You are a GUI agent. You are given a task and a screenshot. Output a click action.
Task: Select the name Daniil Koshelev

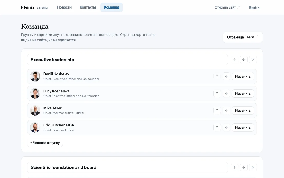pyautogui.click(x=56, y=74)
